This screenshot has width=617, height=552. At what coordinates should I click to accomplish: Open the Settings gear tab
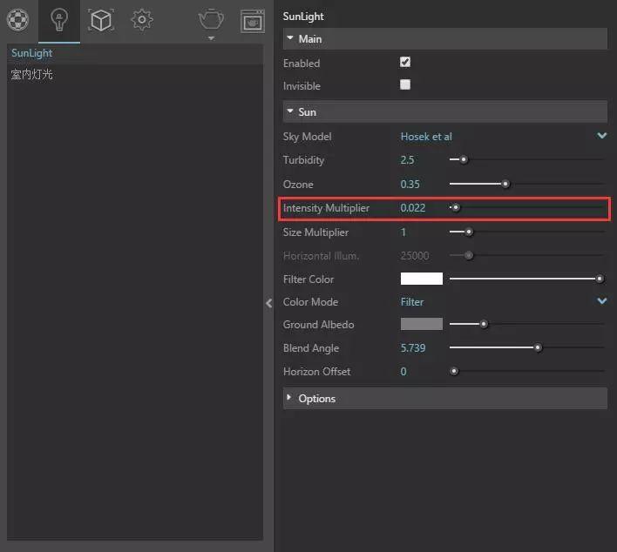(142, 20)
